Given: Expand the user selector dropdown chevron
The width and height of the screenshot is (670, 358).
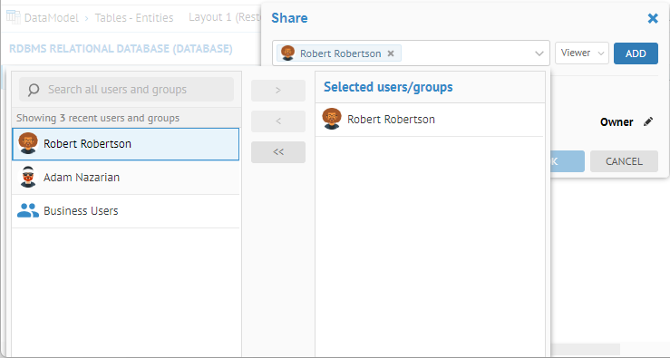Looking at the screenshot, I should click(539, 53).
